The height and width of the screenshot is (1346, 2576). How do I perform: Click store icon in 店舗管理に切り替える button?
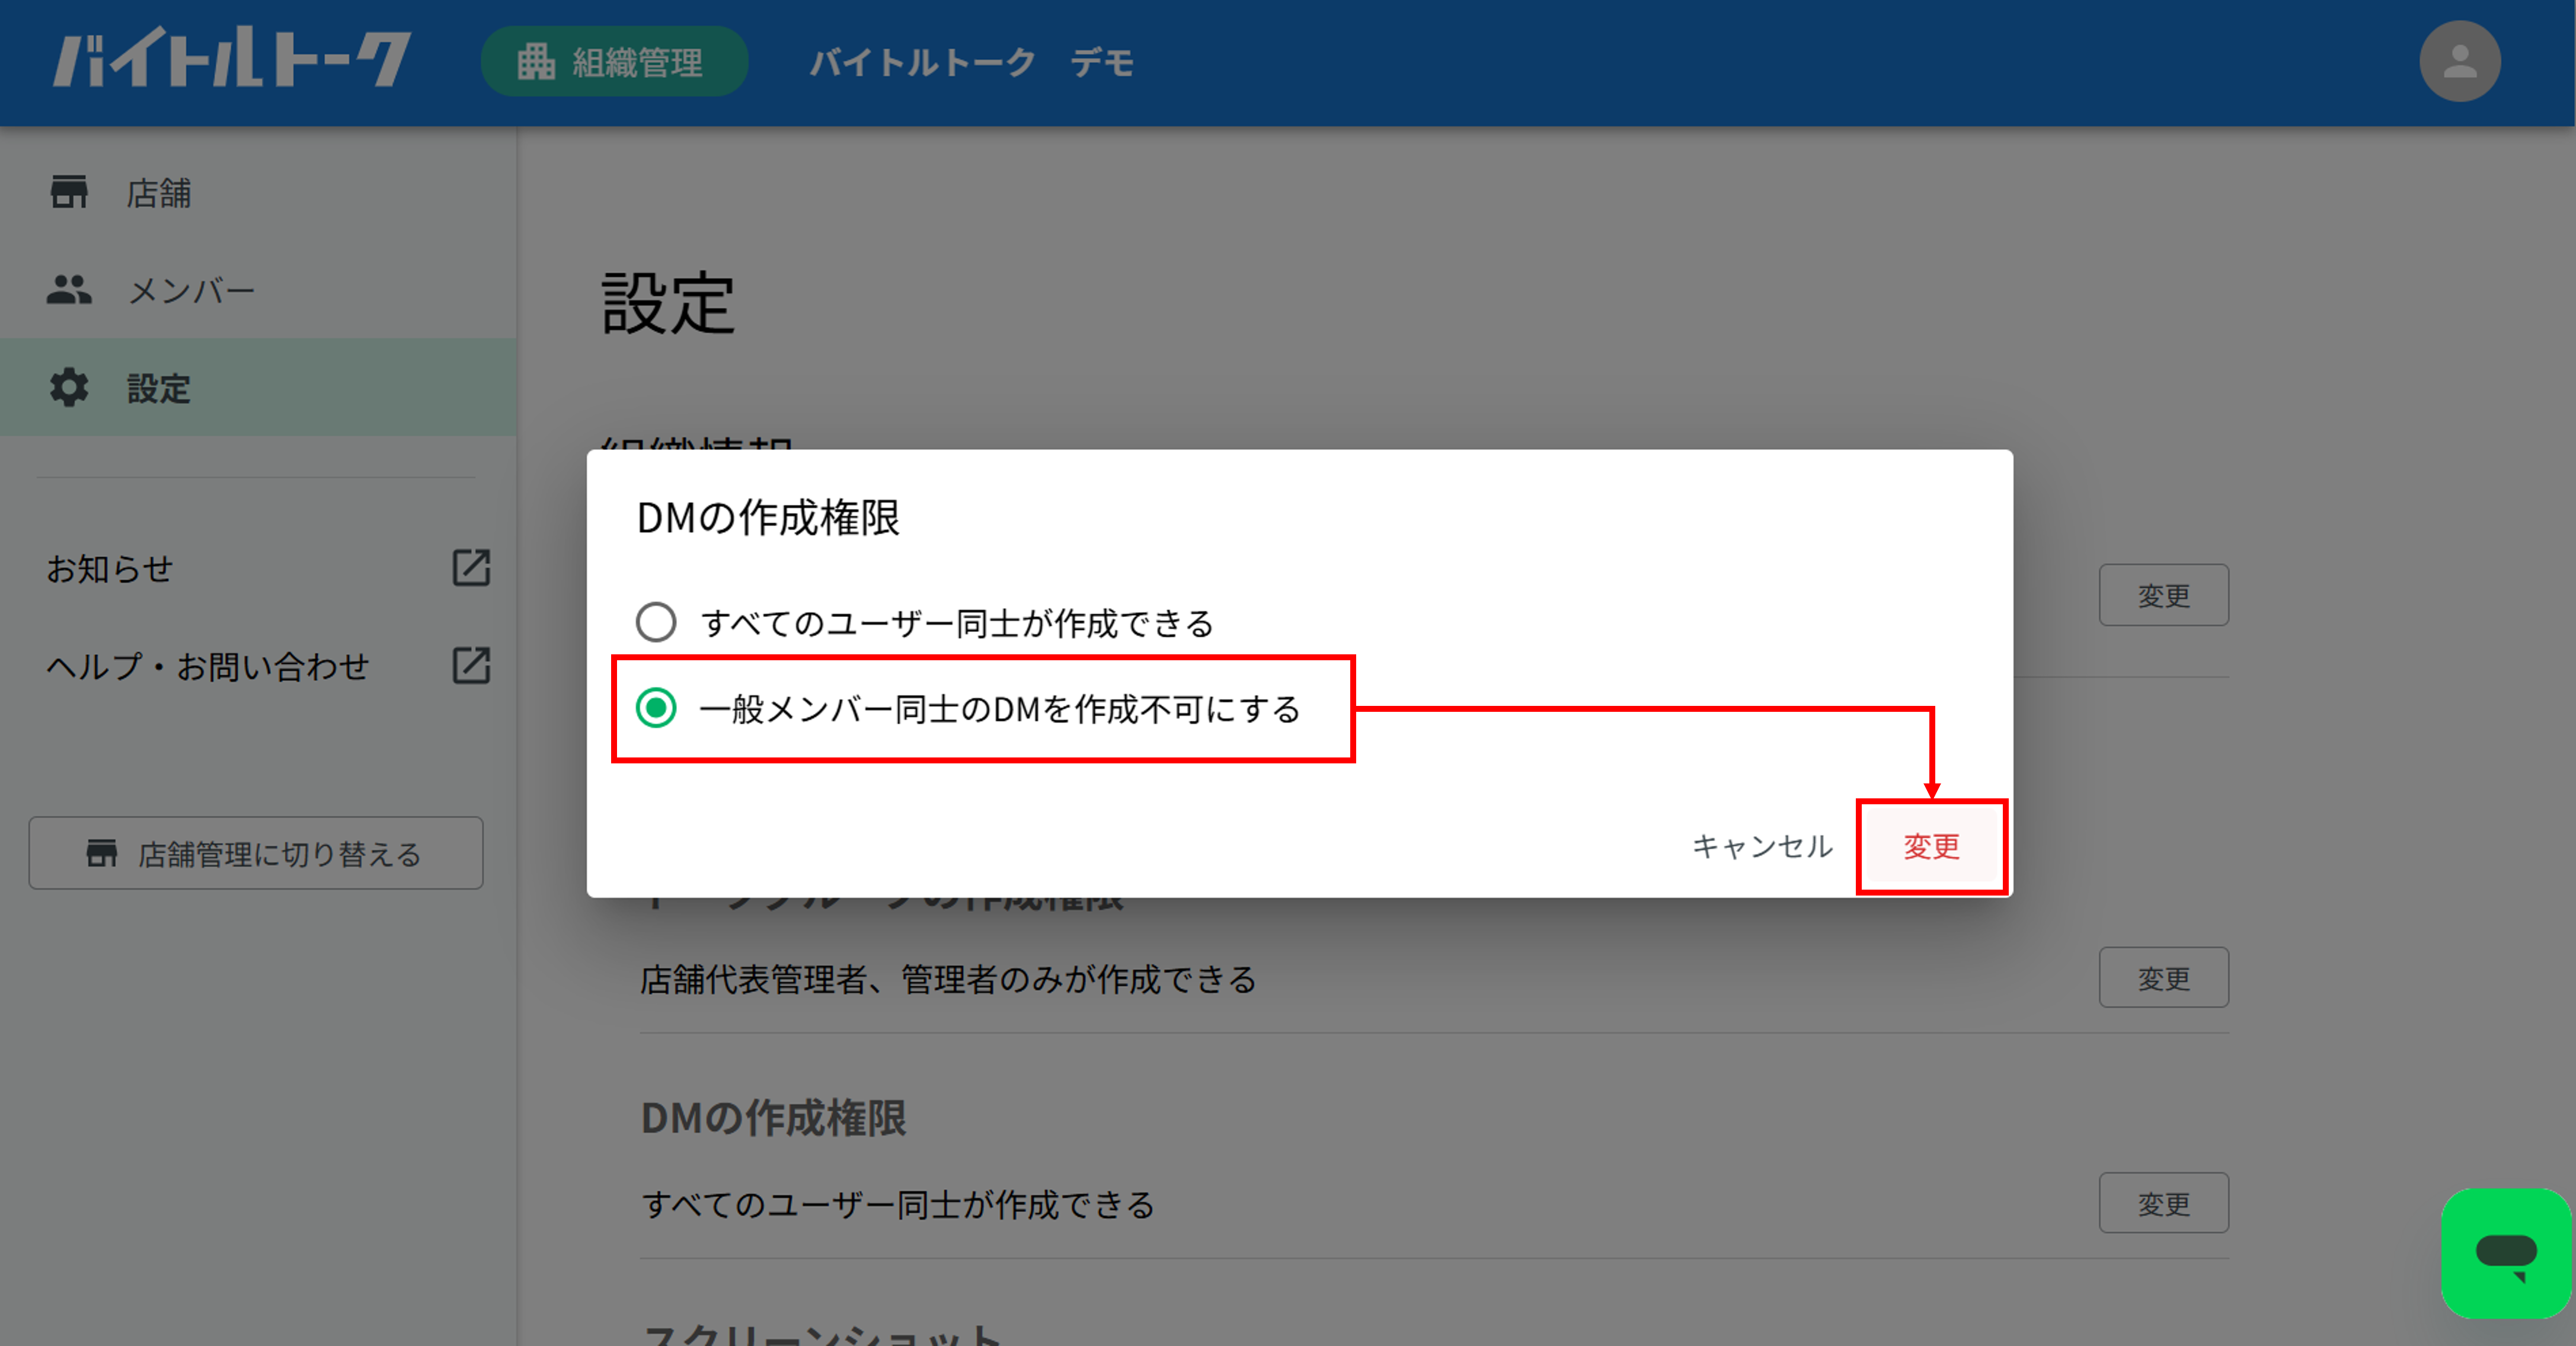point(102,853)
